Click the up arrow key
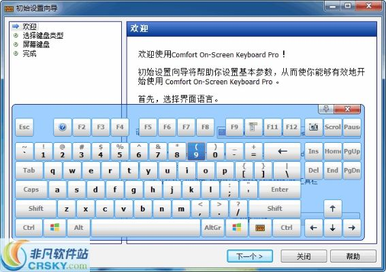386x272 pixels. point(333,209)
